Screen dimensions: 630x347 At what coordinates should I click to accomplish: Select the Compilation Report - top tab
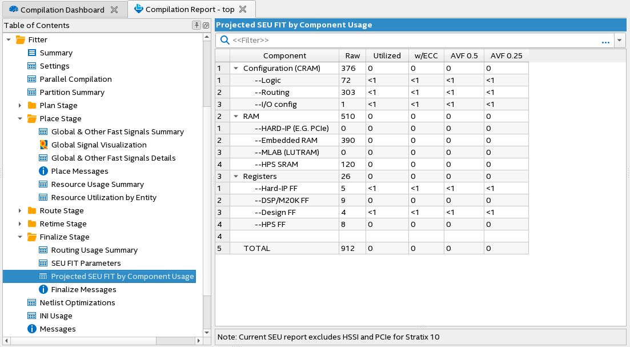click(x=186, y=10)
